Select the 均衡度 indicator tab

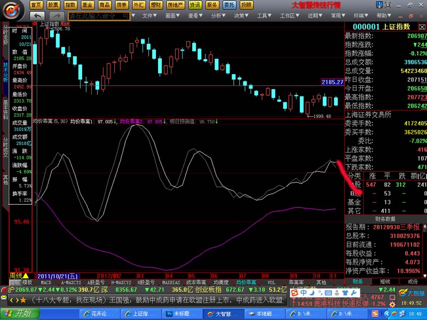click(221, 283)
